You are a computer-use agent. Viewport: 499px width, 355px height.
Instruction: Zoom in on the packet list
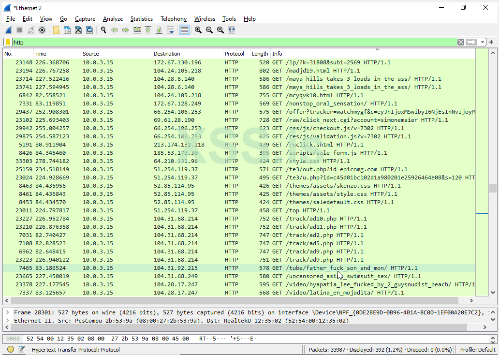(198, 30)
